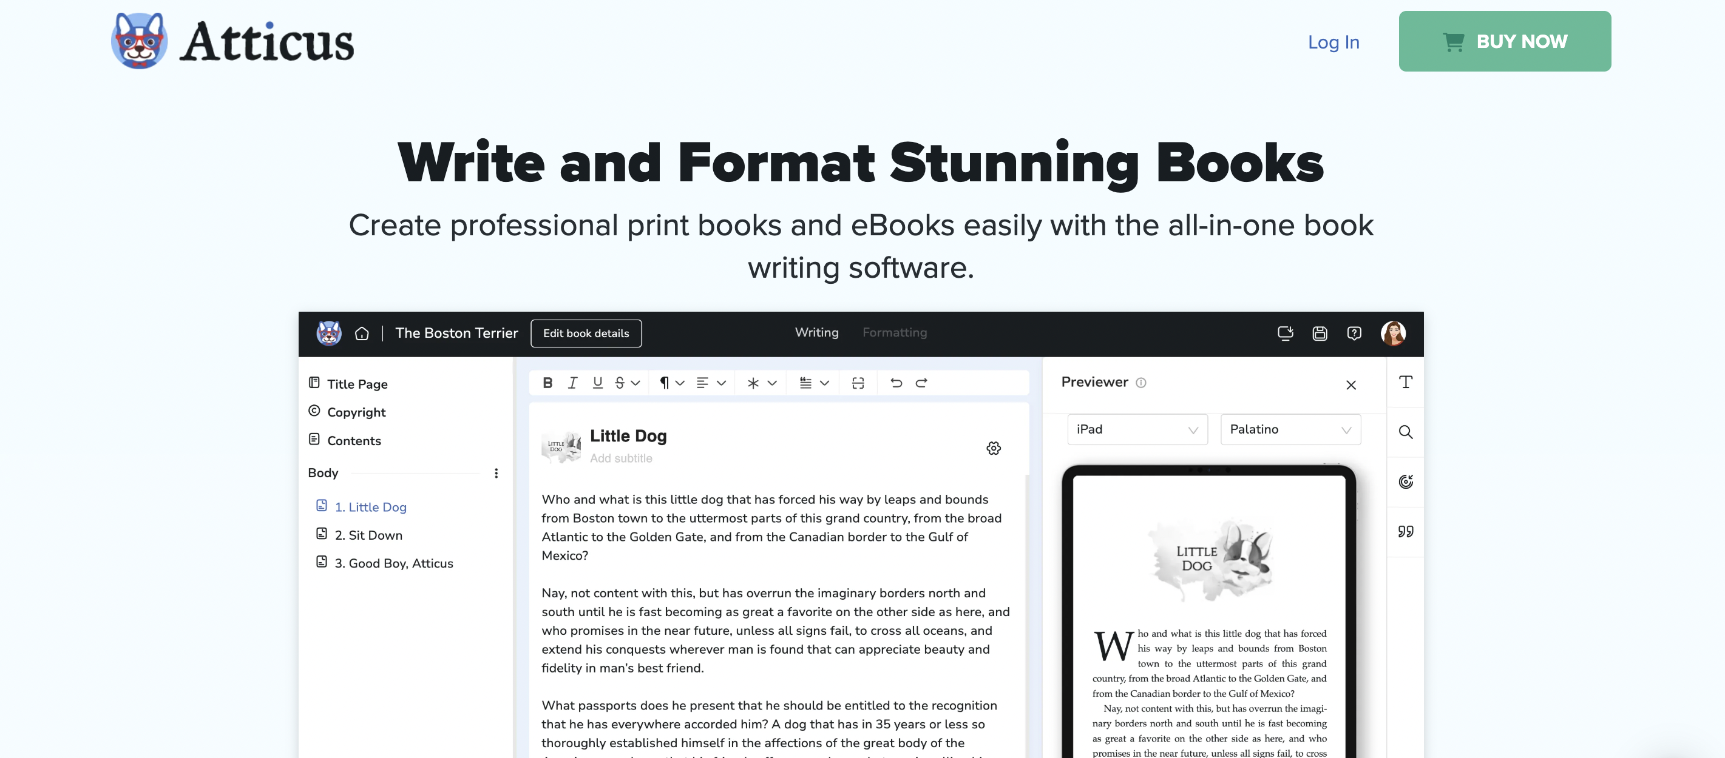Expand the list options dropdown arrow
The width and height of the screenshot is (1725, 758).
[x=824, y=383]
